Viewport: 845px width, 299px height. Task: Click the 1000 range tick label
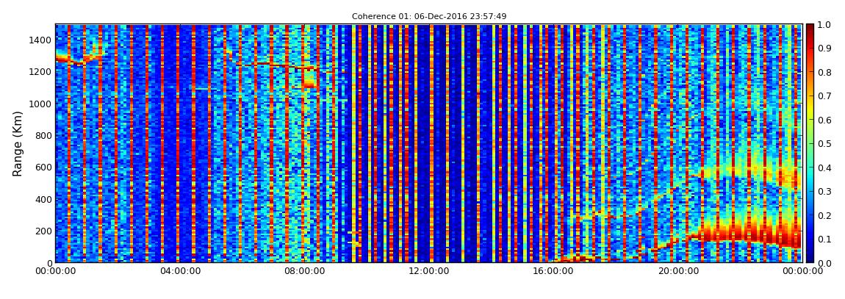(x=41, y=104)
